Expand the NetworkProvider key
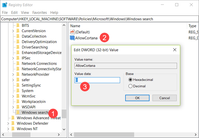Viewport: 199px width, 138px height. (x=13, y=74)
